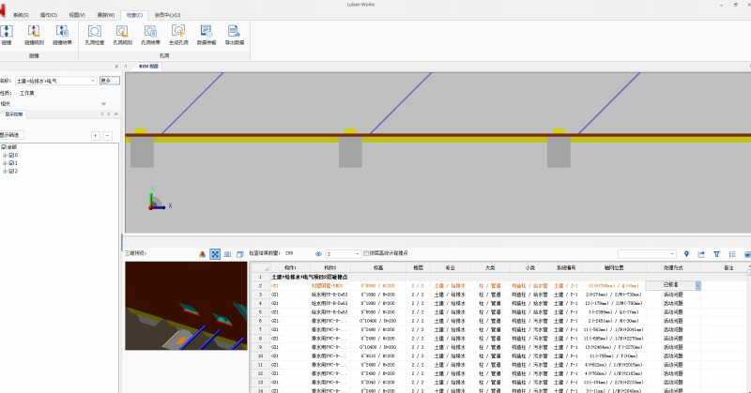Click the left arrow in 显示控制 tab strip
Screen dimensions: 751x393
click(x=101, y=113)
